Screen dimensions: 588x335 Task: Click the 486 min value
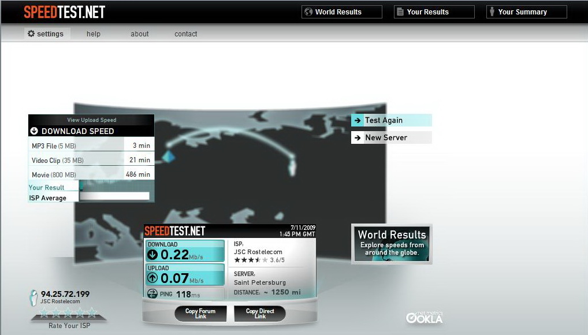[138, 174]
